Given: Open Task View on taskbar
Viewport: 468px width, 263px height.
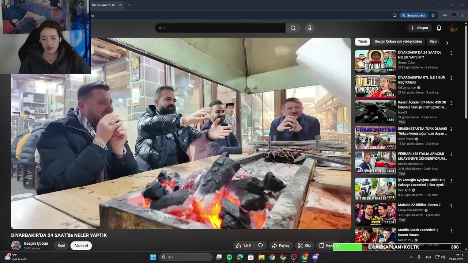Looking at the screenshot, I should [219, 257].
